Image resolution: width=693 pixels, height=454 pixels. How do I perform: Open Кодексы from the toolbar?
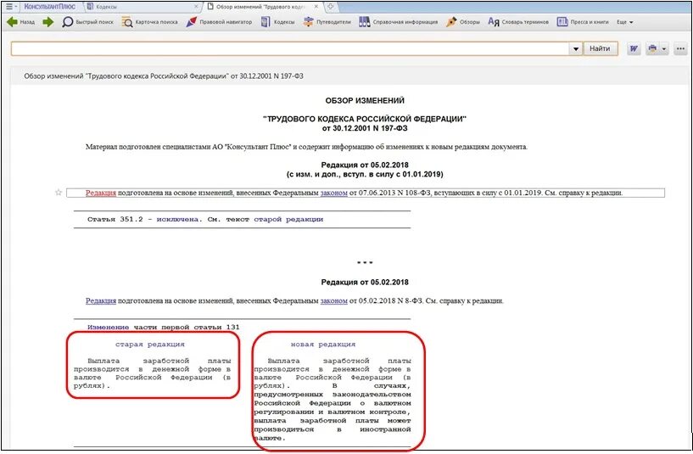(277, 22)
